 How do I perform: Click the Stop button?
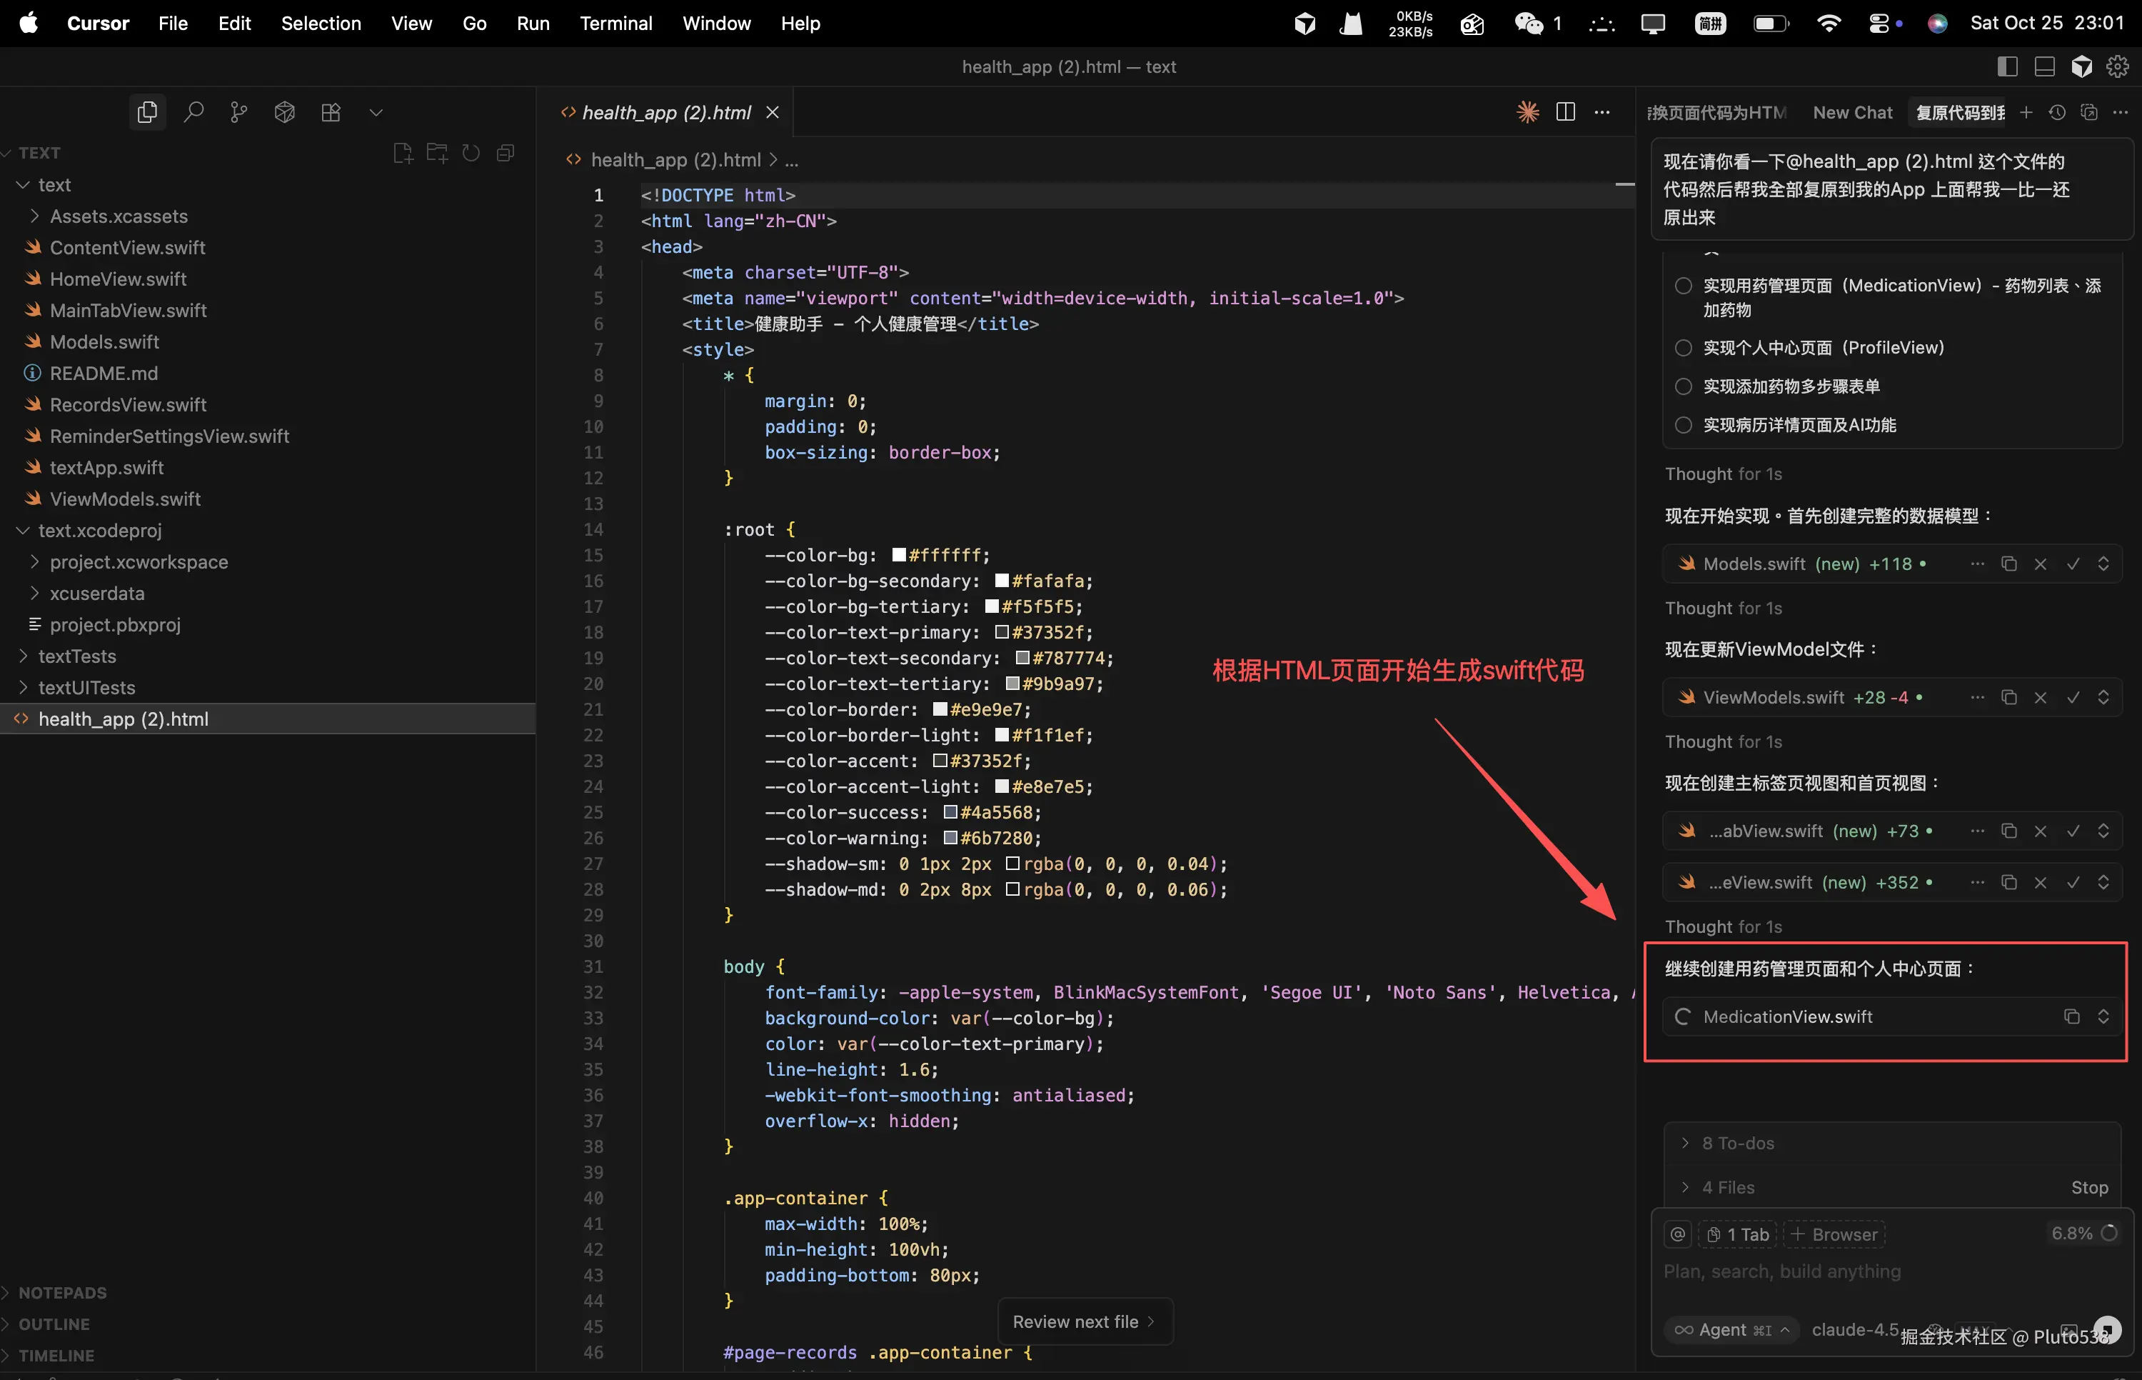(2089, 1187)
